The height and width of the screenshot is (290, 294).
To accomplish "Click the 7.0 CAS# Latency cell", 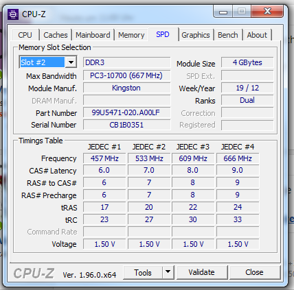I will point(149,170).
